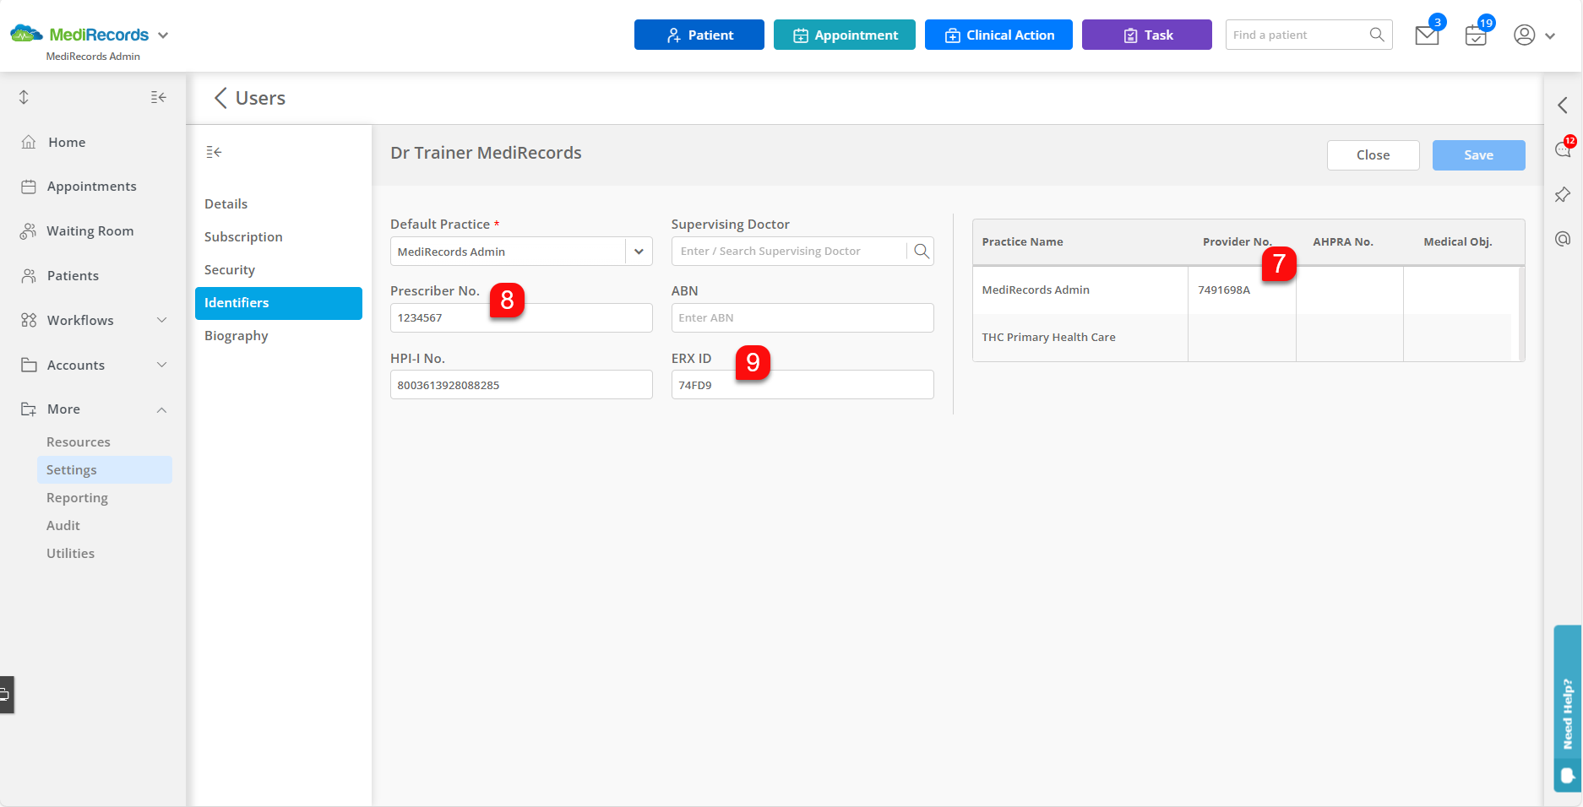The image size is (1583, 807).
Task: Click the Practice Name column header
Action: point(1022,242)
